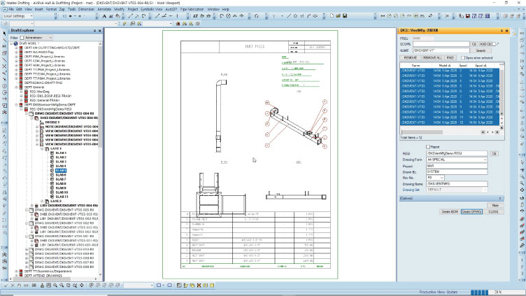This screenshot has width=526, height=296.
Task: Click the lightning bolt icon in second toolbar row
Action: [x=124, y=24]
